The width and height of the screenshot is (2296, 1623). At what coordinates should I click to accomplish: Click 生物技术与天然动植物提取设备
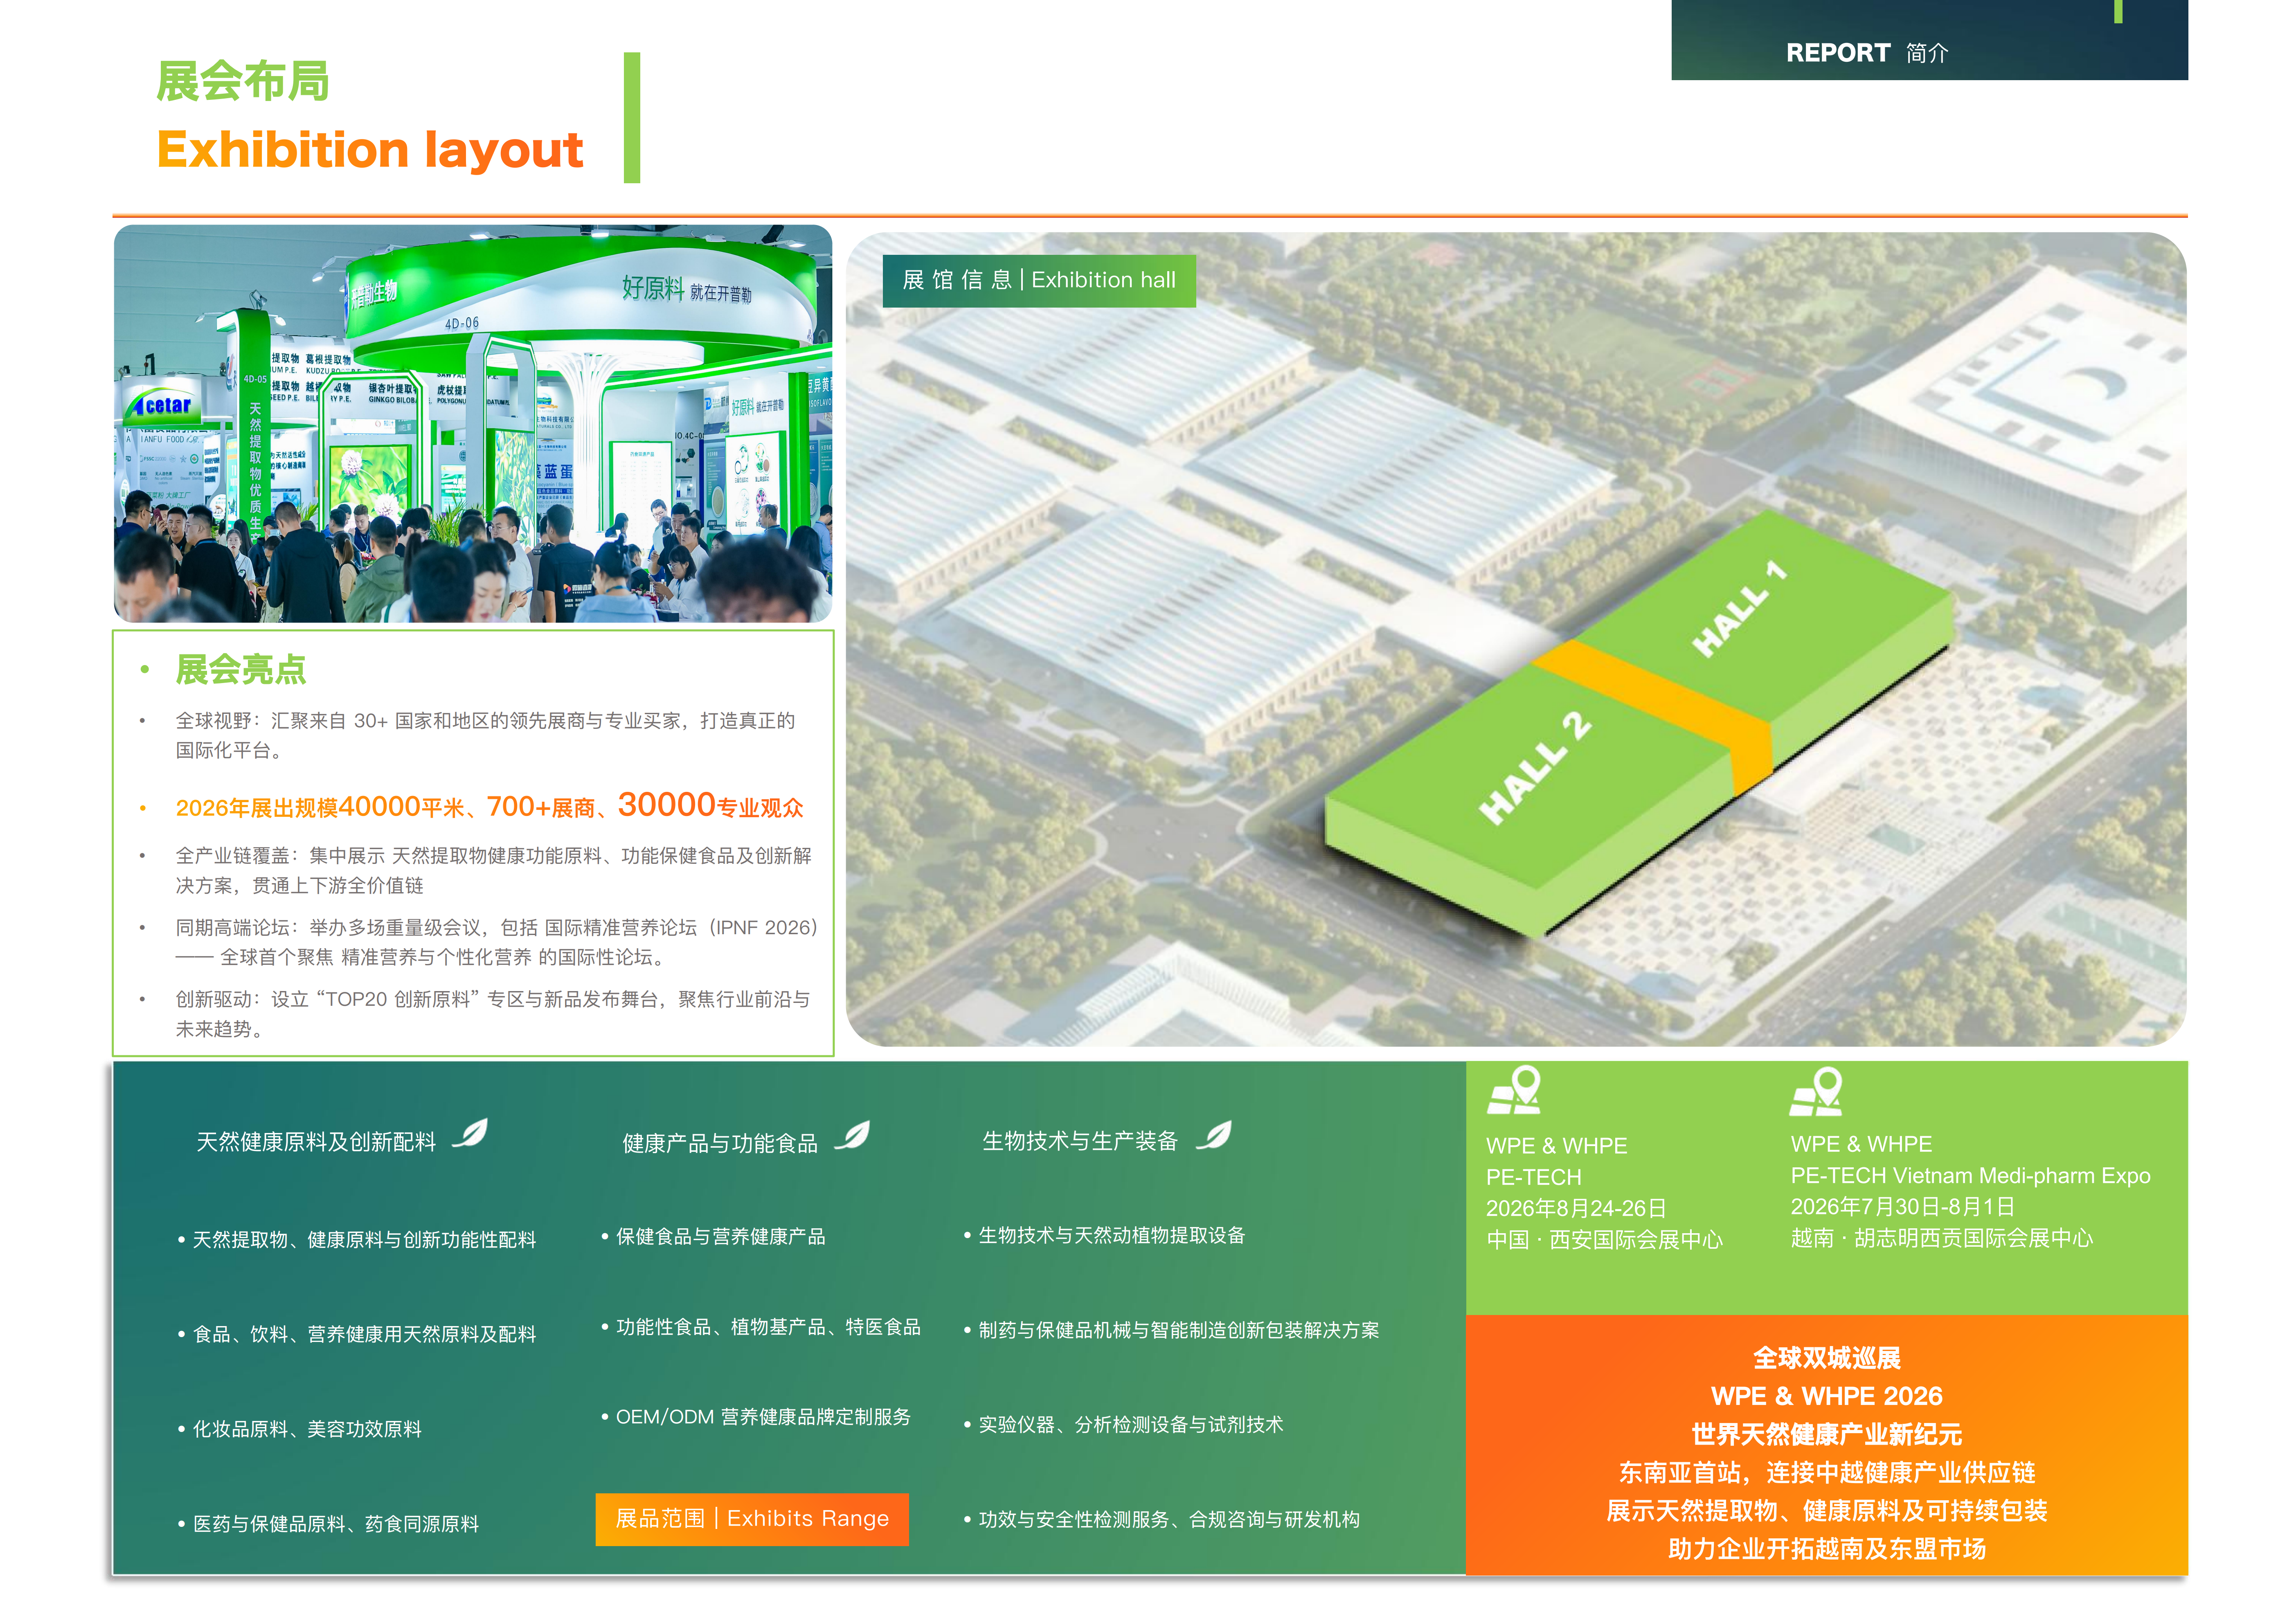coord(1112,1235)
